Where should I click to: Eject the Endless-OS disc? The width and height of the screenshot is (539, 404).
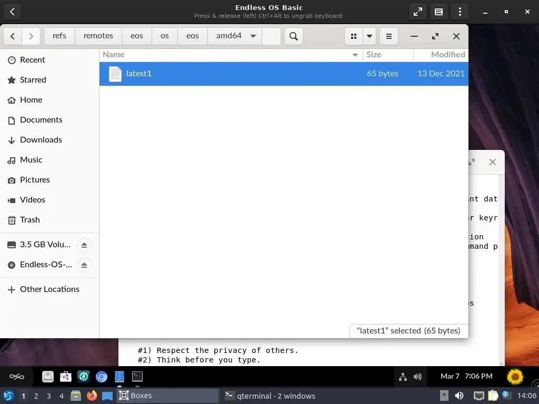coord(84,265)
